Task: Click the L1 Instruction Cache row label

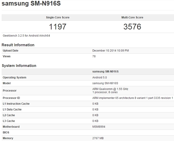Action: click(x=16, y=104)
